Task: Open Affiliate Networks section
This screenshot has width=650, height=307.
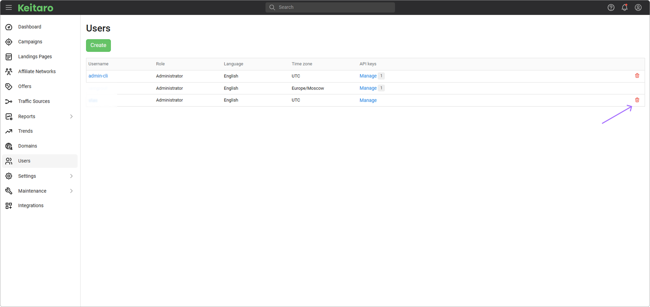Action: click(37, 71)
